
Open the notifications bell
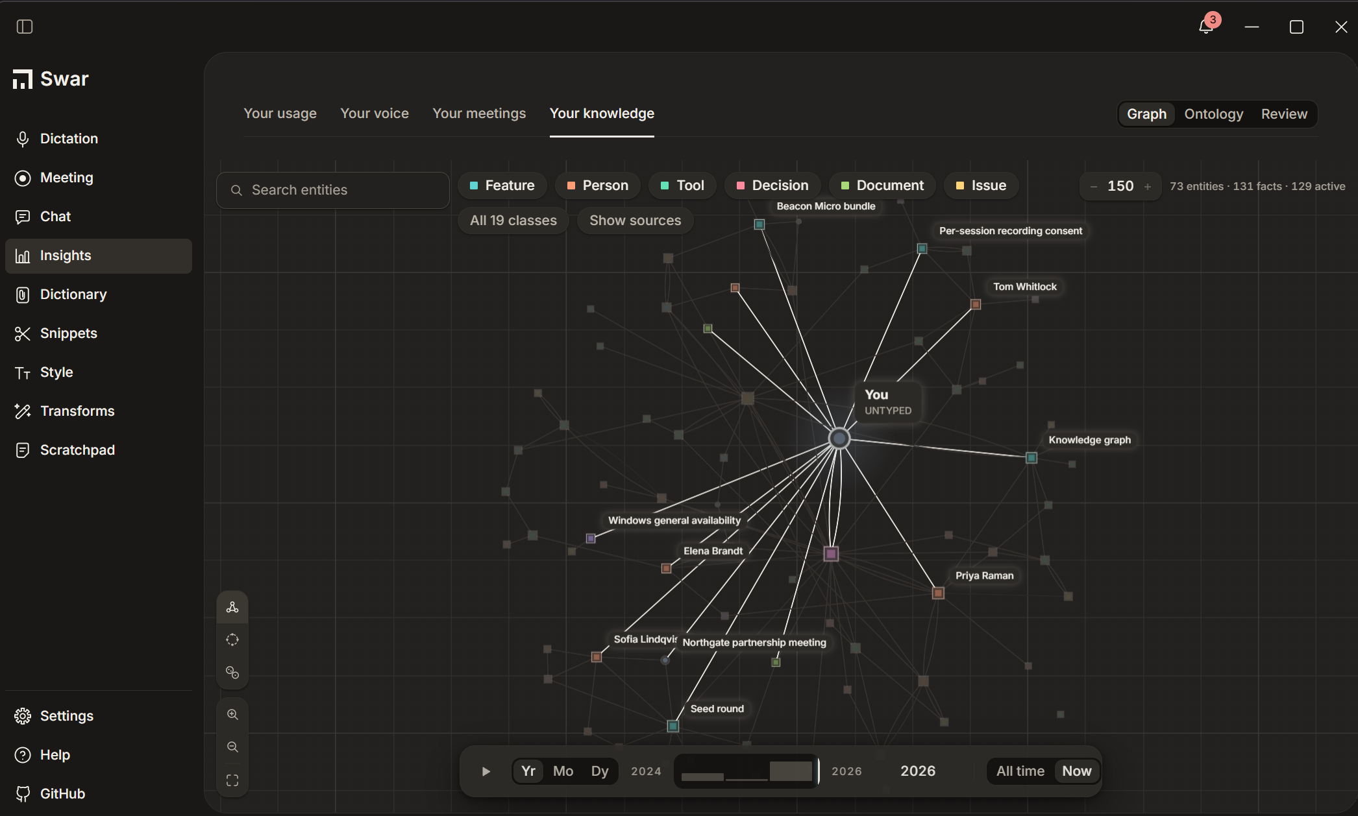pos(1206,27)
